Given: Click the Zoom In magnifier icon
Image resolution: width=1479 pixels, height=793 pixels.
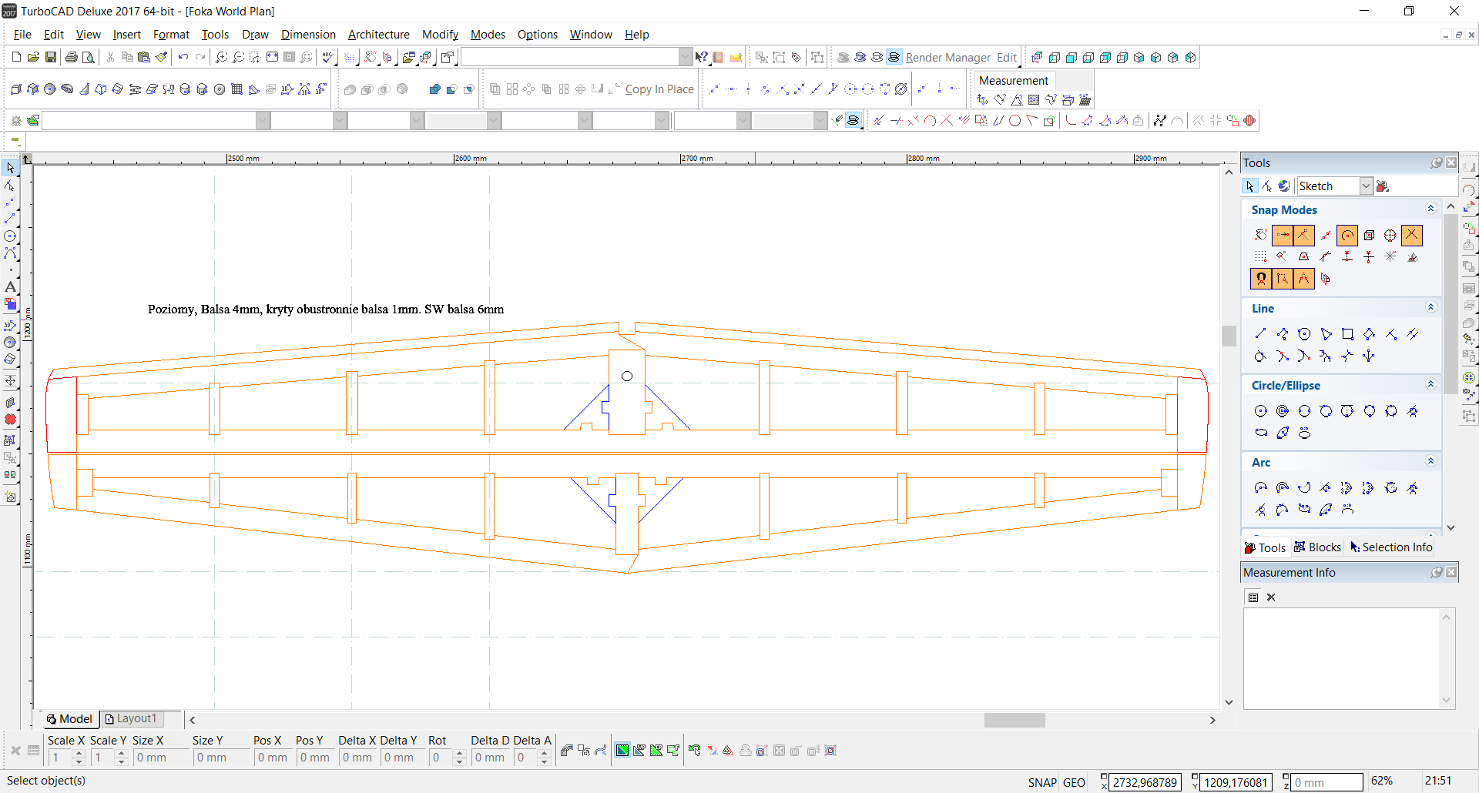Looking at the screenshot, I should pyautogui.click(x=222, y=57).
